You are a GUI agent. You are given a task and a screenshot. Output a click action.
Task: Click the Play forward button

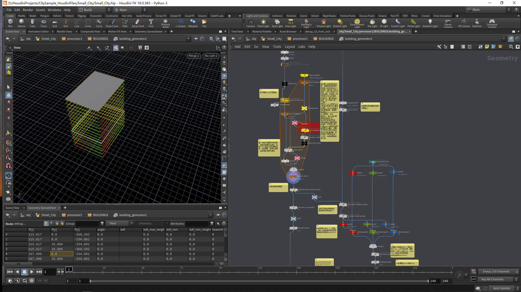[32, 272]
